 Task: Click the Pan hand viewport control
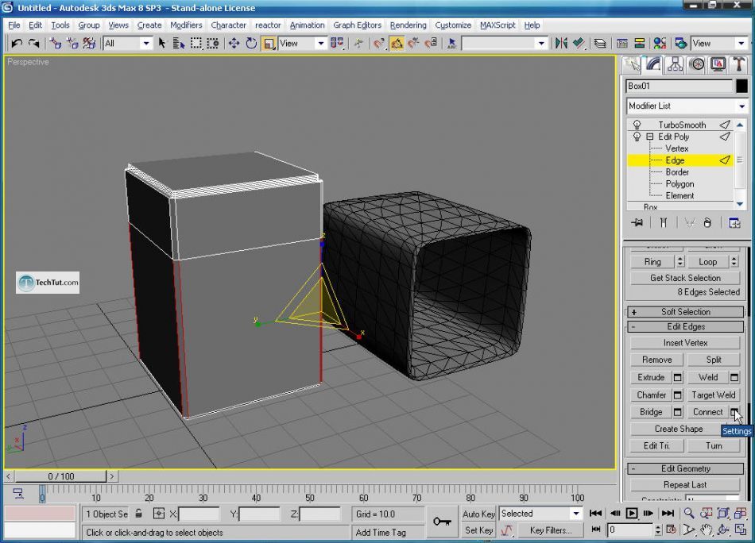click(x=706, y=530)
